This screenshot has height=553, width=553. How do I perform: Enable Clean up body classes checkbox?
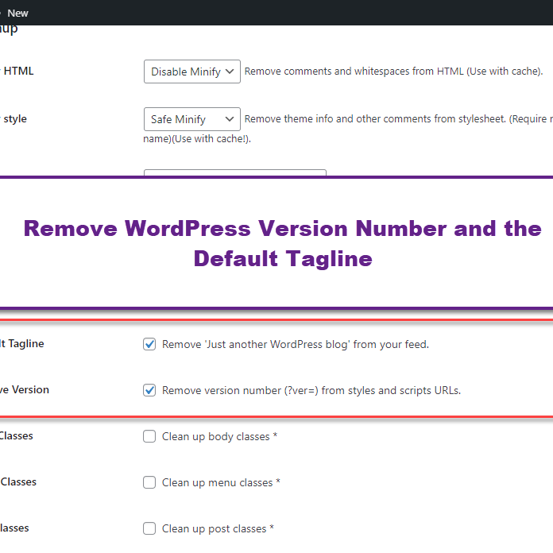149,436
